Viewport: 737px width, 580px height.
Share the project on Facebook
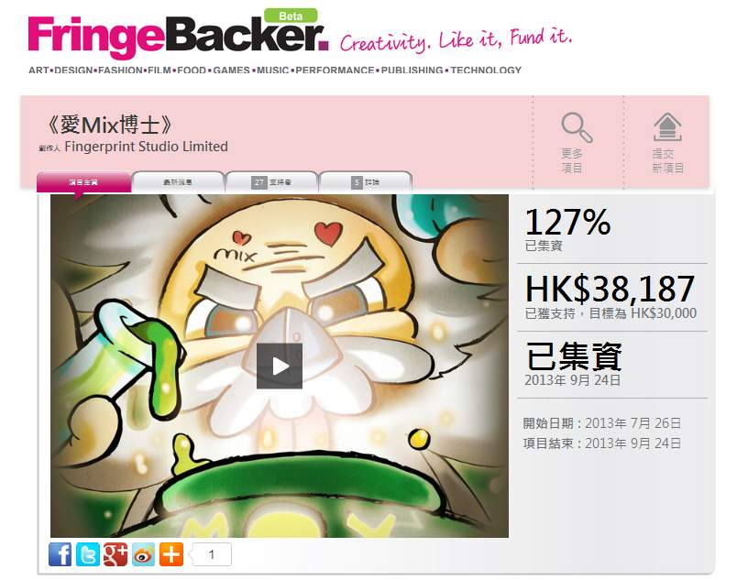(60, 554)
